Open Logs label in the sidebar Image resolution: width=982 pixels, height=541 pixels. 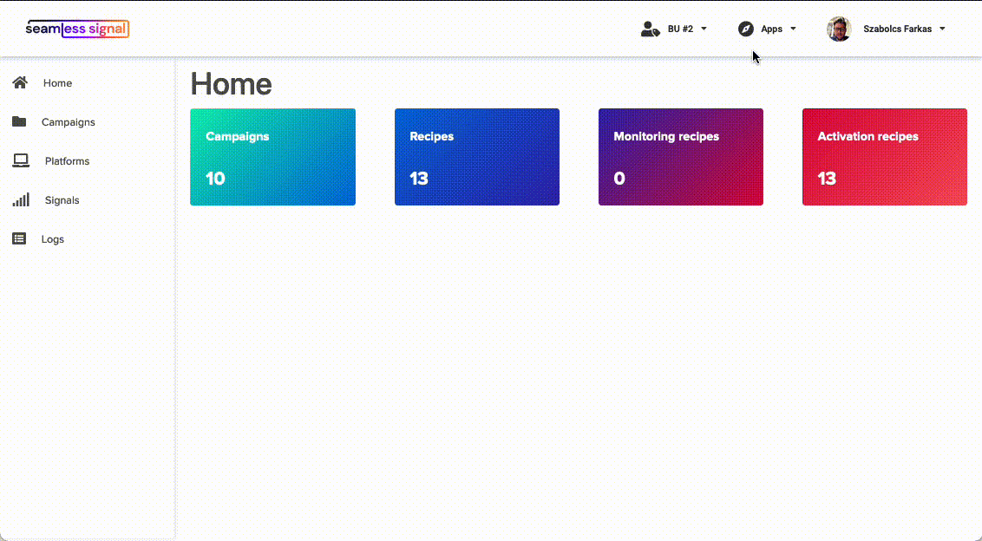pos(53,239)
